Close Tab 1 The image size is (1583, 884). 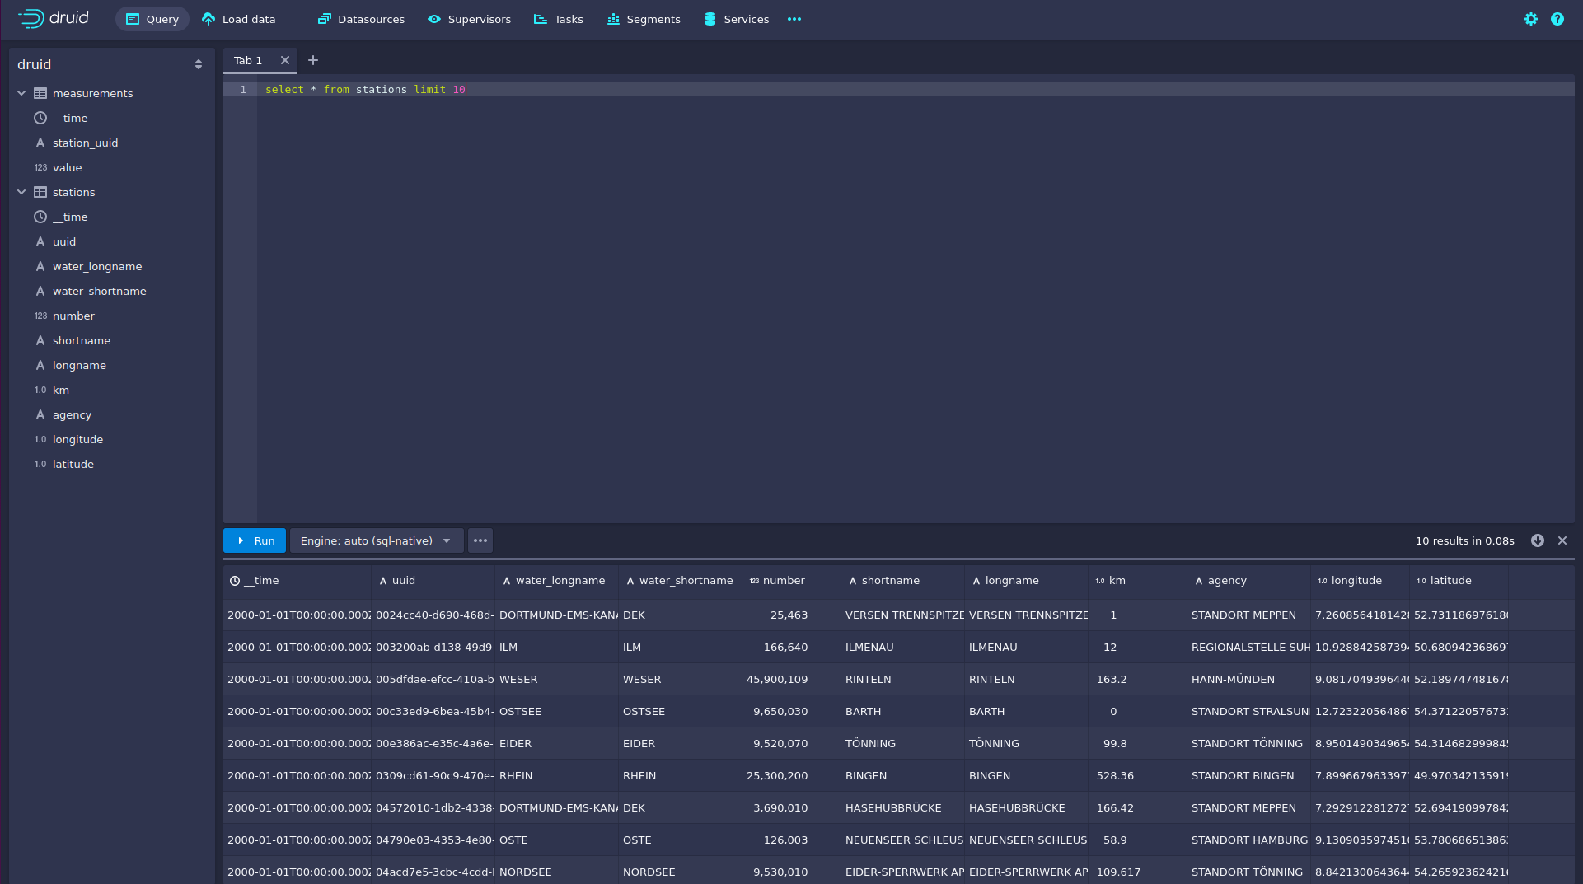[x=285, y=60]
